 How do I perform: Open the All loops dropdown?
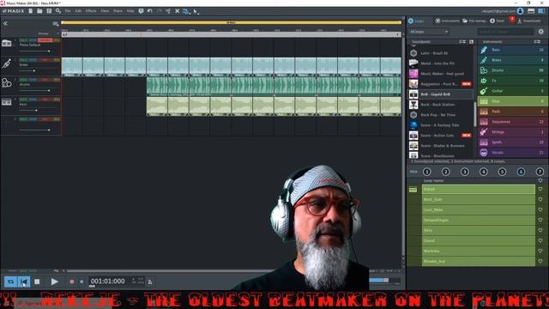pyautogui.click(x=429, y=32)
